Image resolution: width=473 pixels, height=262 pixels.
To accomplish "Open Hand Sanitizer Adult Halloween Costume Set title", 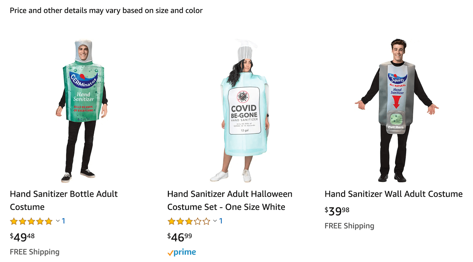I will point(230,200).
